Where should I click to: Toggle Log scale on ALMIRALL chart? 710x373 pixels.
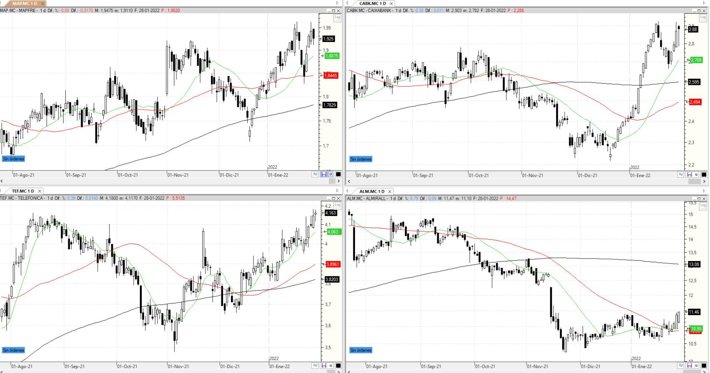(703, 206)
